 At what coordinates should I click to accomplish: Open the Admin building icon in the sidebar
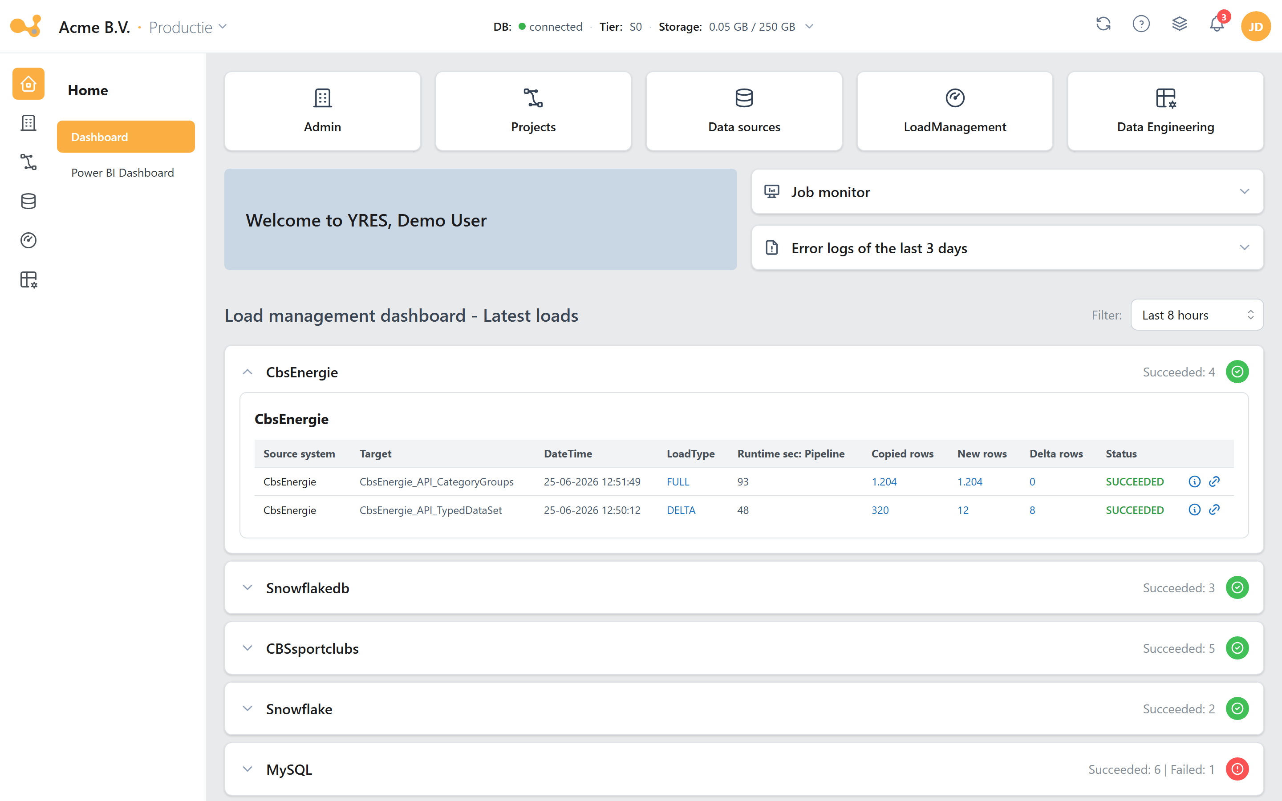point(28,123)
